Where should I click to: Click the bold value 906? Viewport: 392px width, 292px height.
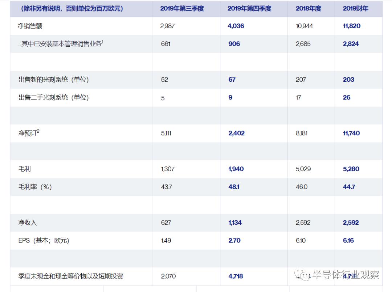[x=234, y=44]
